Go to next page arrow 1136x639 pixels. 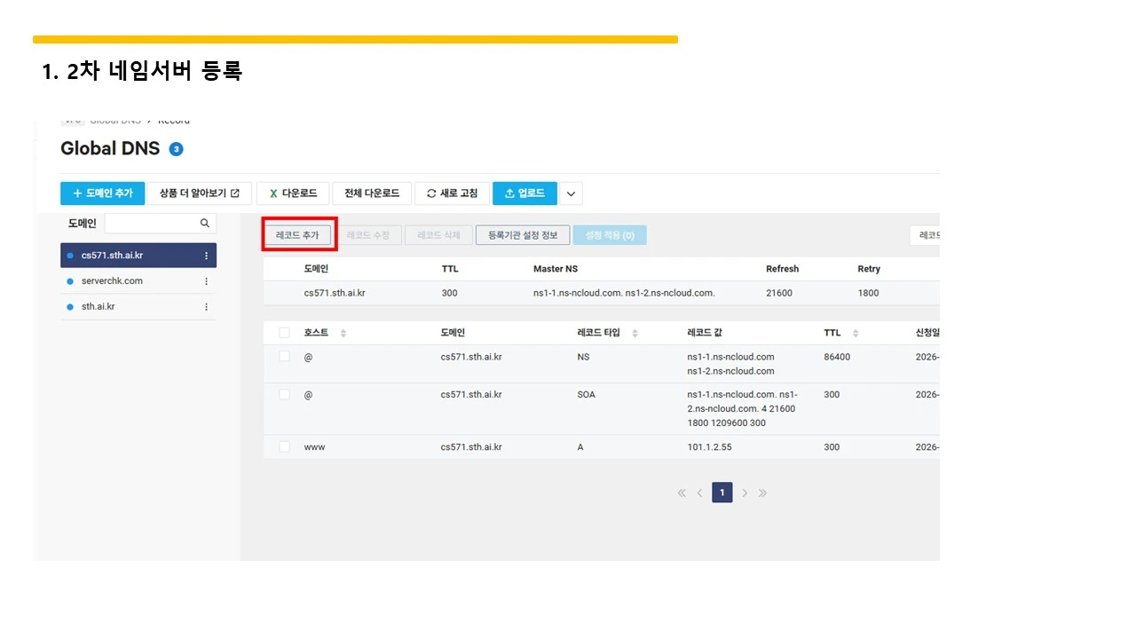point(745,493)
